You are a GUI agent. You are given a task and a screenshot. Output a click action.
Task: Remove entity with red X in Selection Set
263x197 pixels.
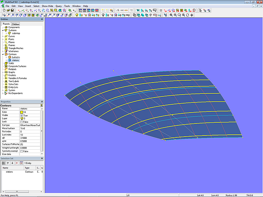pos(17,163)
